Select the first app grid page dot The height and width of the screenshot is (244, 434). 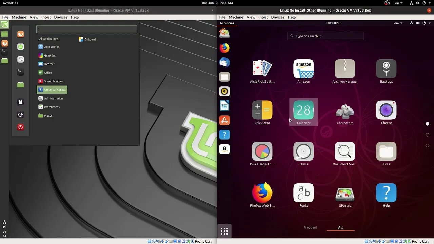click(x=427, y=124)
